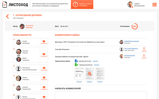Screen dimensions: 159x99
Task: Open the help and answers button
Action: [82, 4]
